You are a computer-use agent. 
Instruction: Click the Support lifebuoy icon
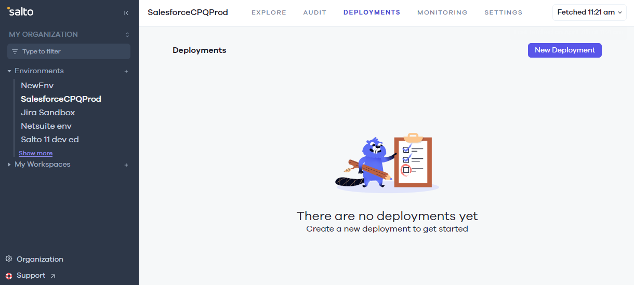9,276
